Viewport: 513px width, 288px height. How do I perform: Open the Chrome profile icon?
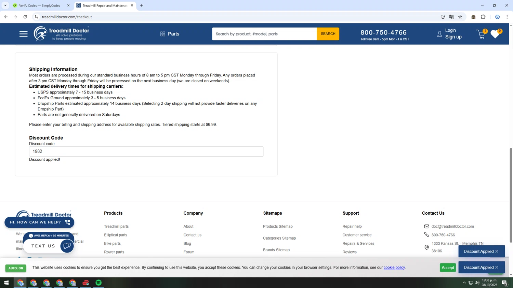498,17
